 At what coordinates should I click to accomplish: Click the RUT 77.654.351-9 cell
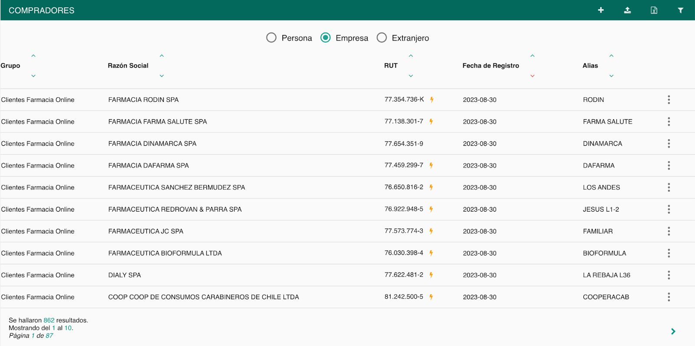(x=404, y=144)
